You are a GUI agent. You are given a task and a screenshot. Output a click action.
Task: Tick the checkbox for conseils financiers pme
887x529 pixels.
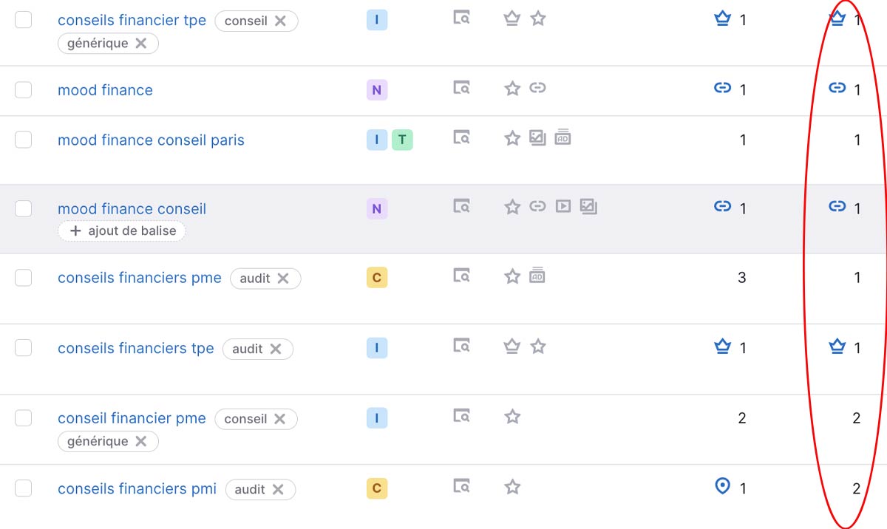coord(24,278)
